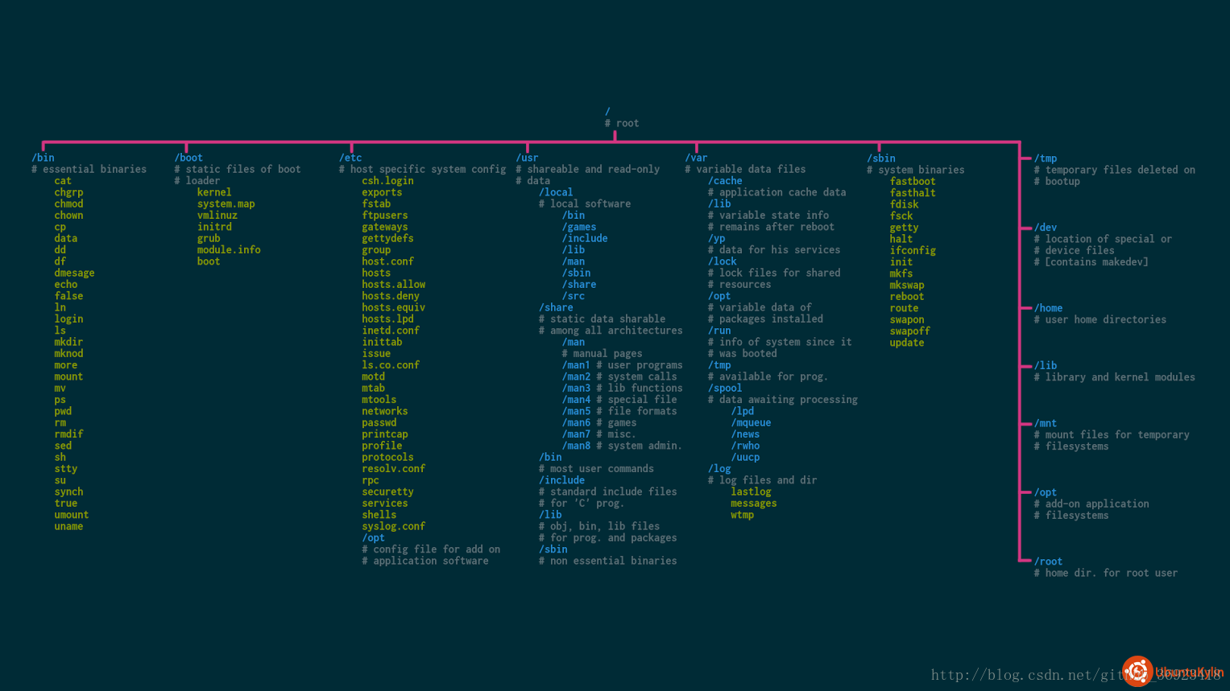Select the 'printcap' entry
The image size is (1230, 691).
click(x=385, y=434)
